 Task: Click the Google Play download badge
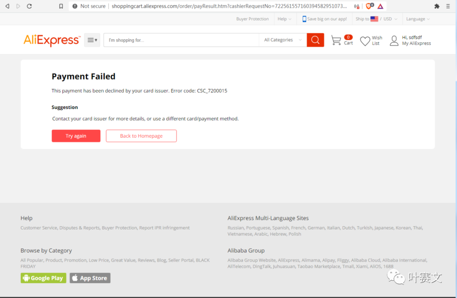[x=43, y=278]
